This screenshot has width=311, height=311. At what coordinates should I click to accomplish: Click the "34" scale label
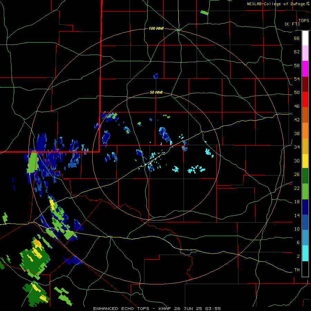(x=297, y=147)
